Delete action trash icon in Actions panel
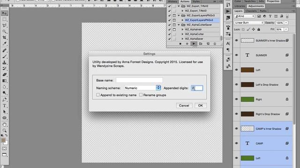The width and height of the screenshot is (300, 168). coord(215,44)
